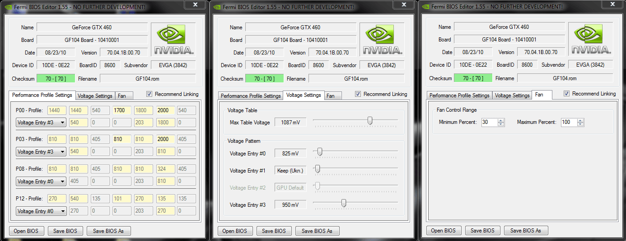Click Voltage Entry #1 Keep (Ukn.) field

pyautogui.click(x=290, y=170)
